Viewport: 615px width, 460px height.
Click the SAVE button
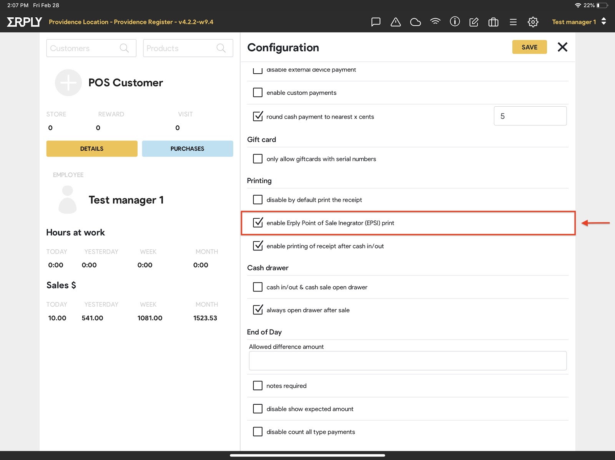[x=529, y=47]
